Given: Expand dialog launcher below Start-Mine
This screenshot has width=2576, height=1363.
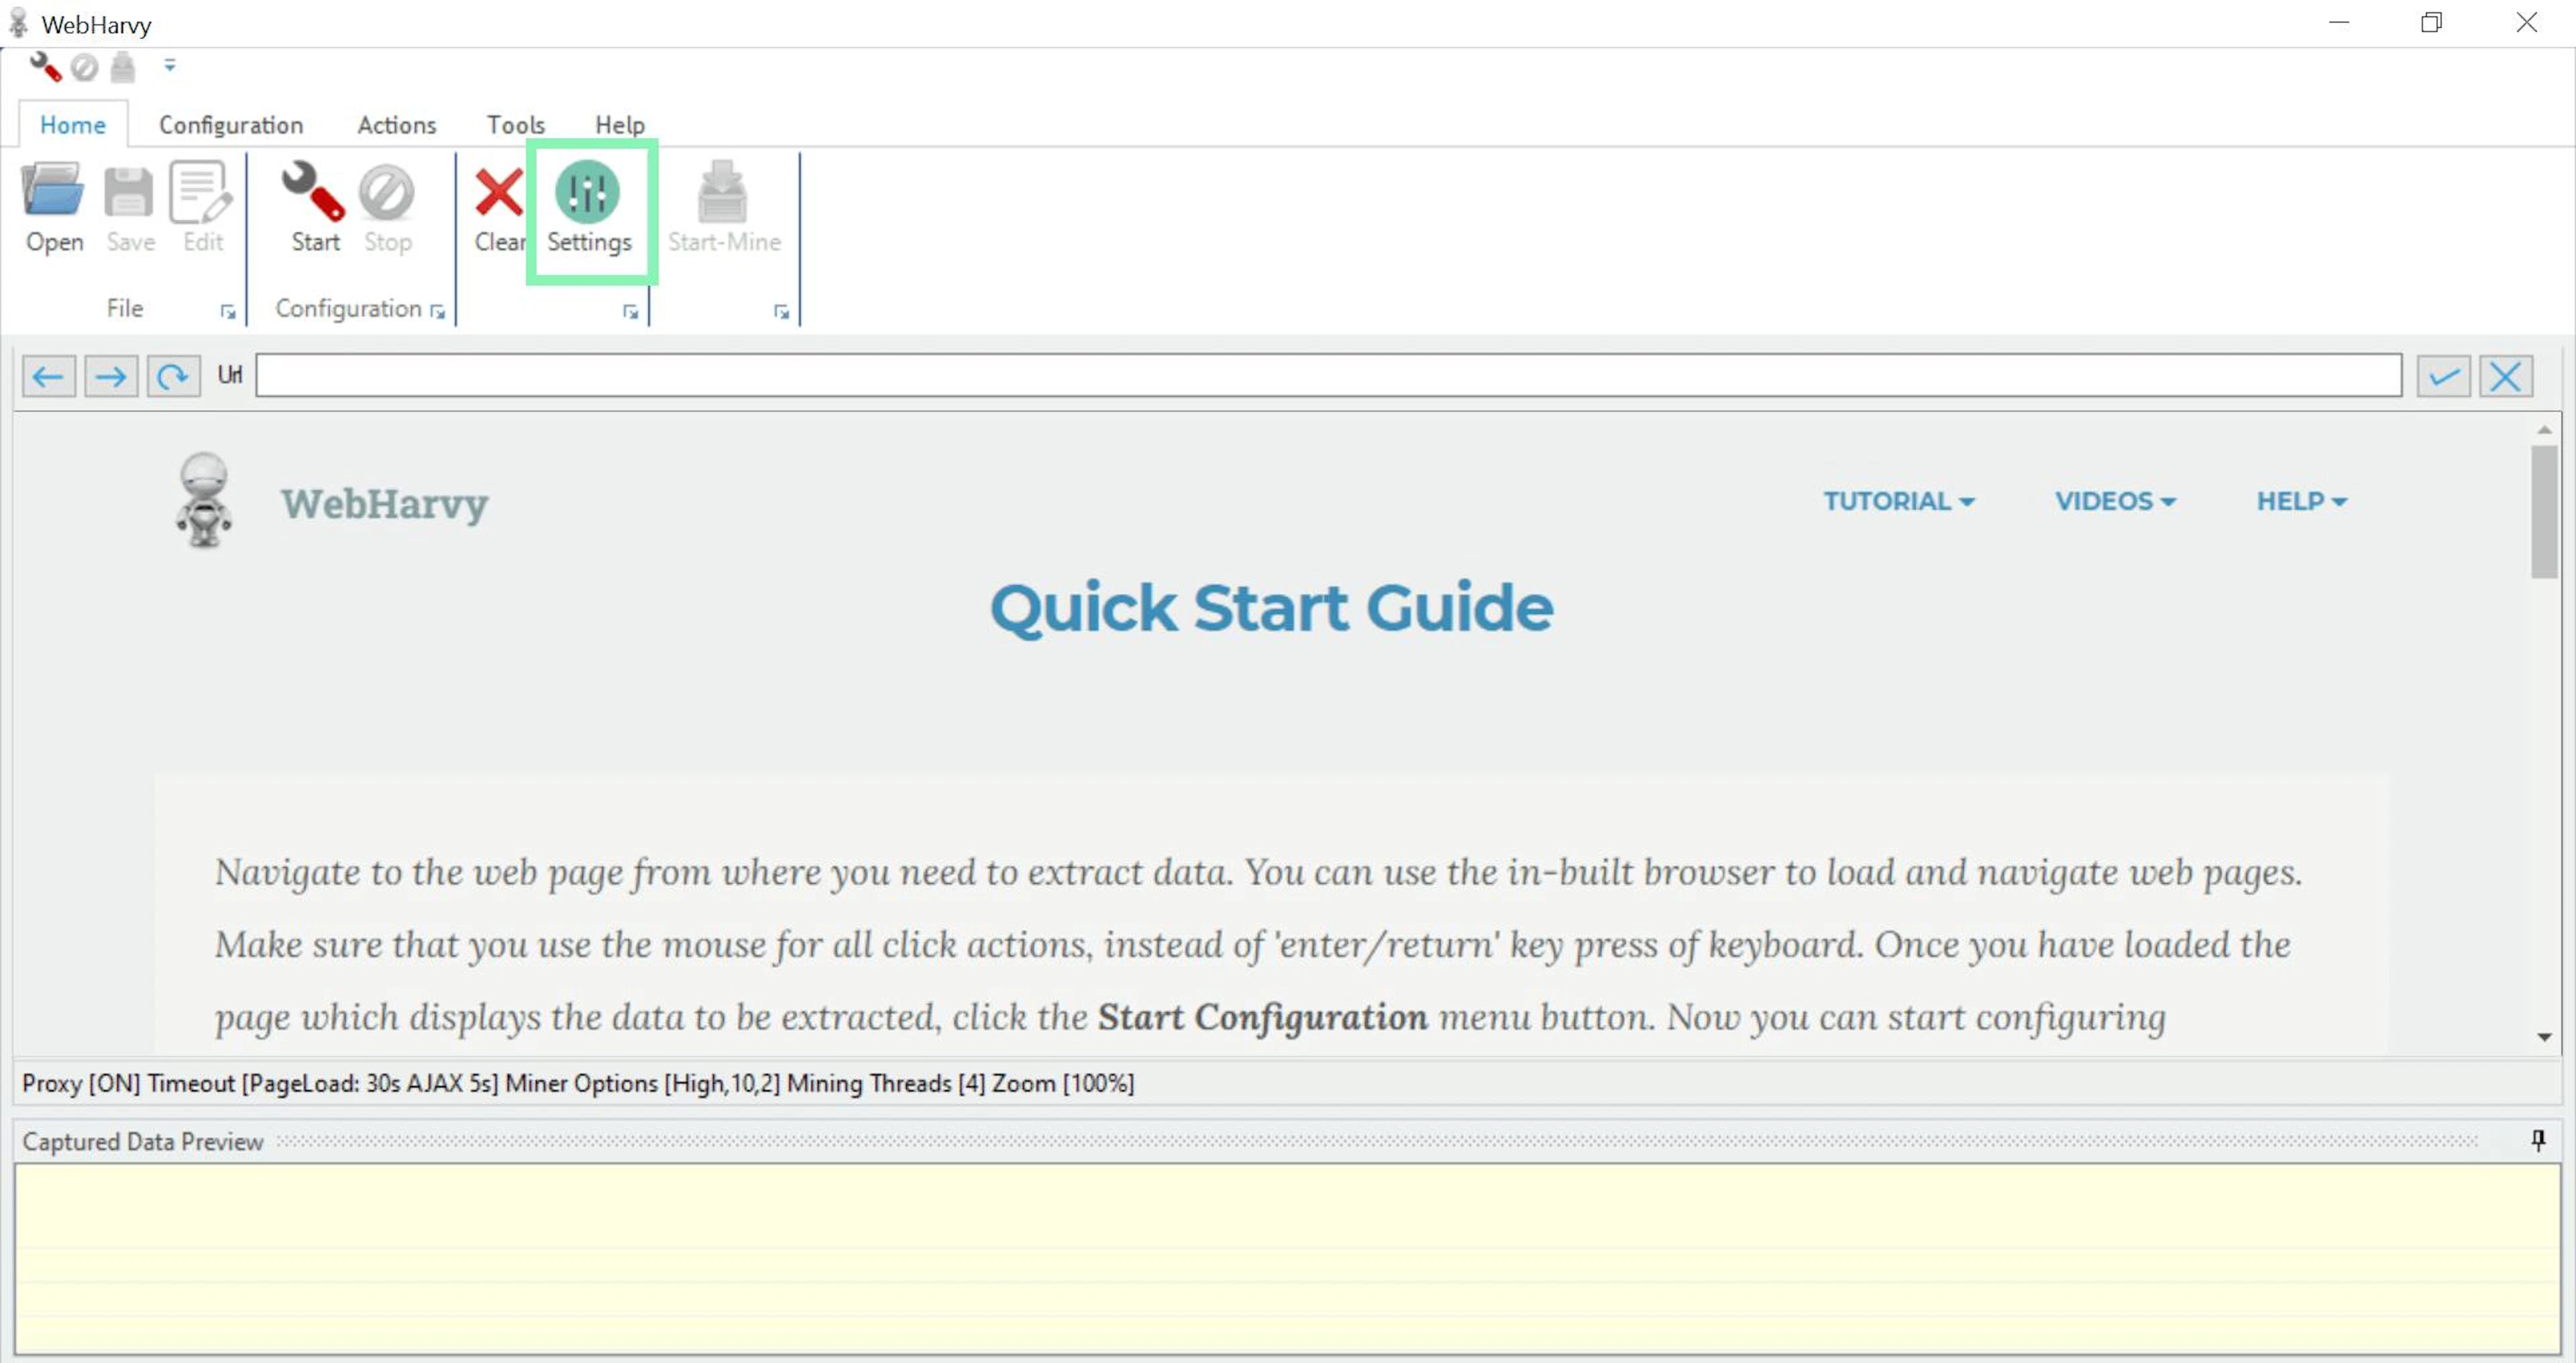Looking at the screenshot, I should click(781, 312).
